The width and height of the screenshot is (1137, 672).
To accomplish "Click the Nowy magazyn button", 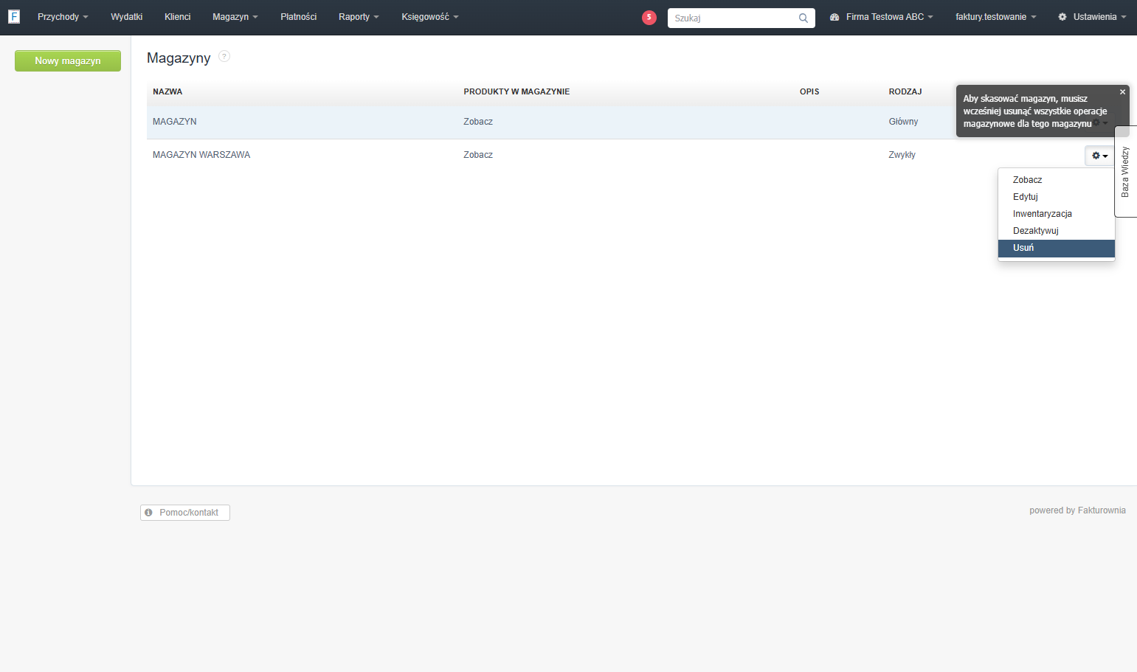I will coord(68,60).
